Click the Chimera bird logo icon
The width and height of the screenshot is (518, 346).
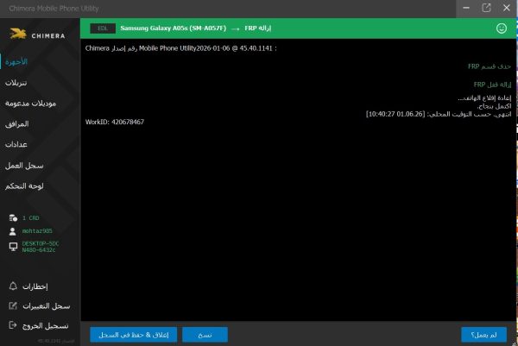tap(18, 34)
